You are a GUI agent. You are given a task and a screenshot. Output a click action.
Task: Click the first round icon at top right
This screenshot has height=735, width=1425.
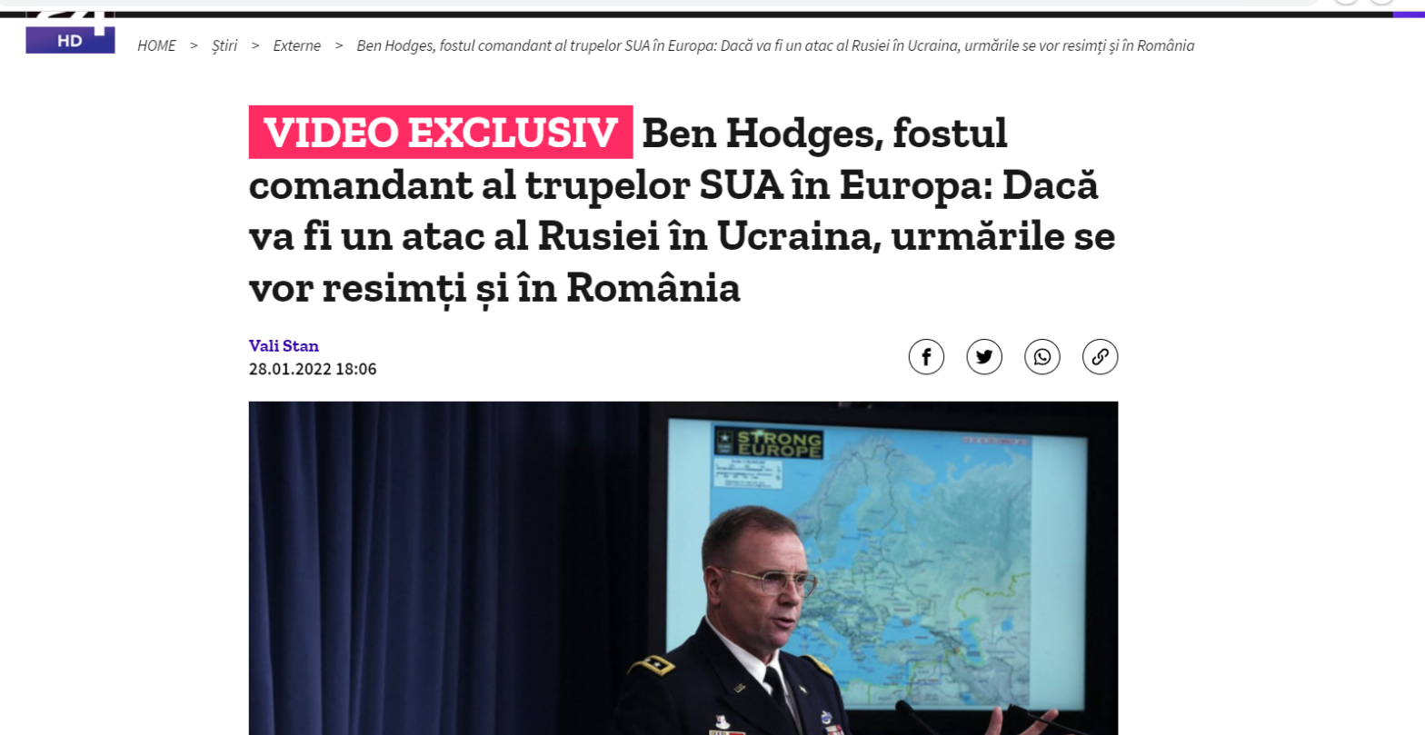pyautogui.click(x=1346, y=2)
